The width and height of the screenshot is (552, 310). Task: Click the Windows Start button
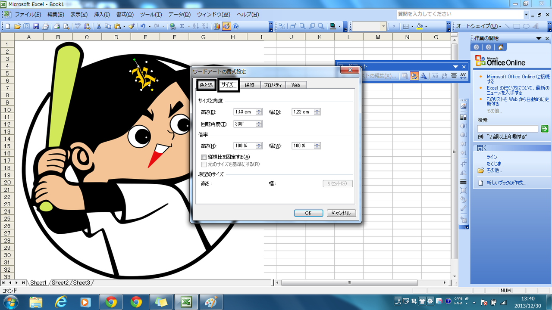click(x=10, y=302)
